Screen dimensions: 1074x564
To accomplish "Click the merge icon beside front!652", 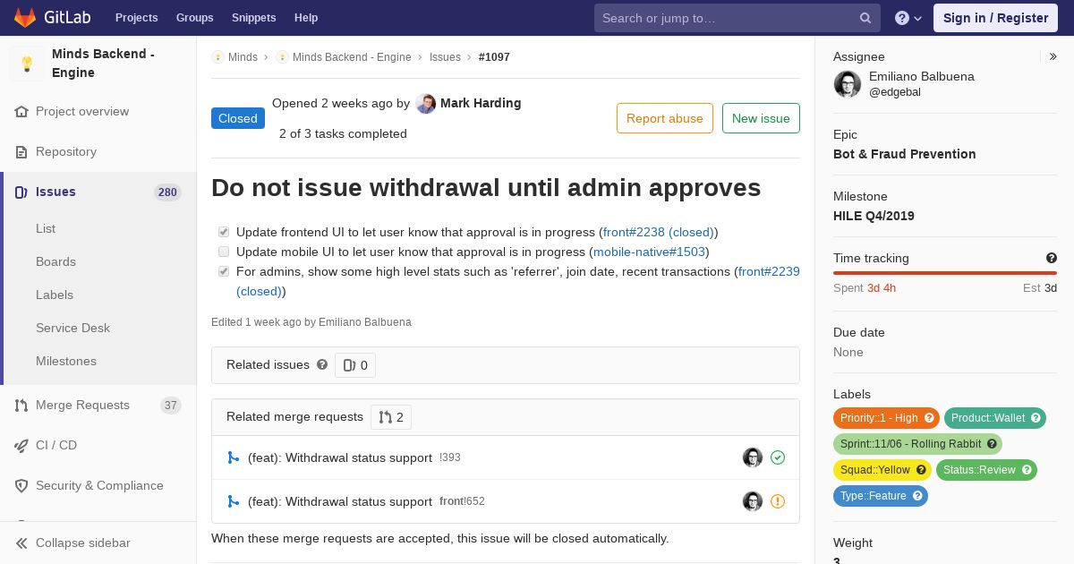I will tap(233, 501).
